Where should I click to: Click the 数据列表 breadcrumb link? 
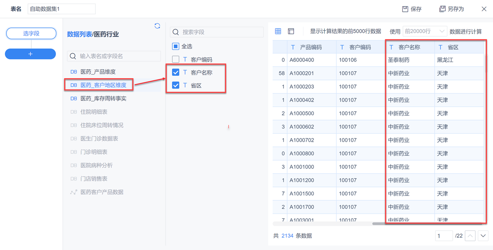tap(79, 34)
